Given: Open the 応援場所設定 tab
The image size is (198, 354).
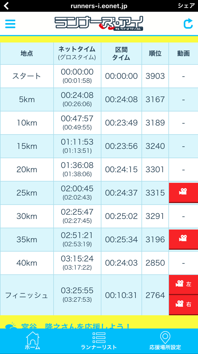Looking at the screenshot, I should click(165, 341).
